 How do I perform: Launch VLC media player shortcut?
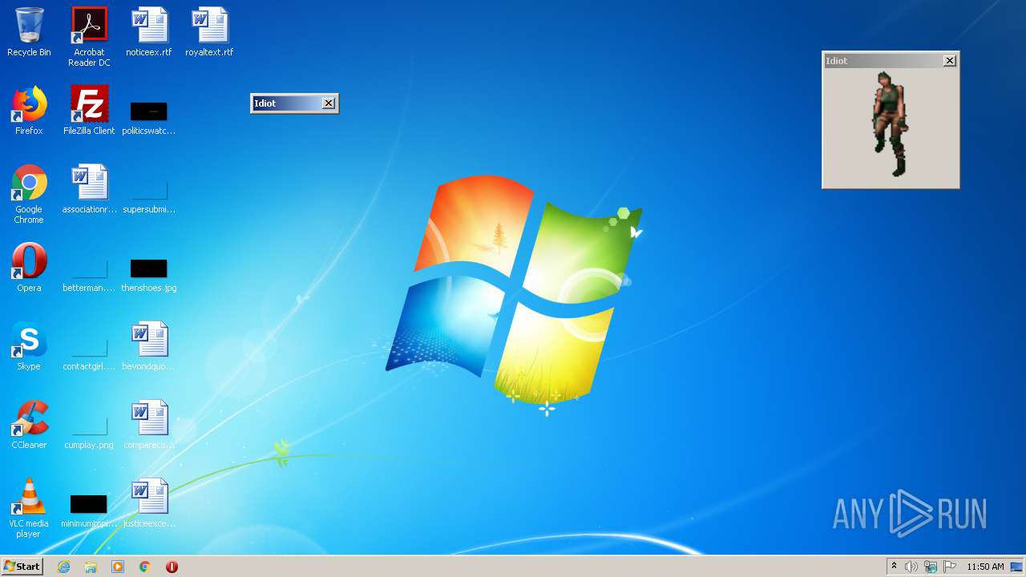(29, 508)
